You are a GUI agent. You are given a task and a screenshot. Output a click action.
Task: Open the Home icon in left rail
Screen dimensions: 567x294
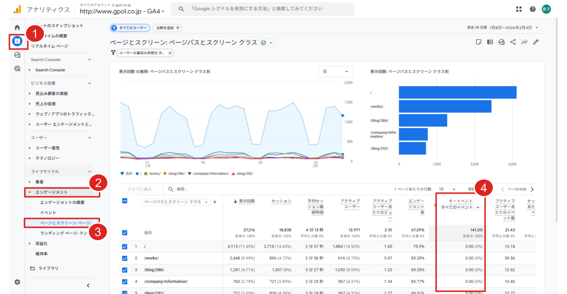pos(17,28)
